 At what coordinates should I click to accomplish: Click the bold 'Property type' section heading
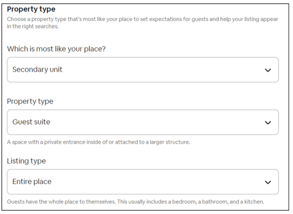tap(31, 9)
